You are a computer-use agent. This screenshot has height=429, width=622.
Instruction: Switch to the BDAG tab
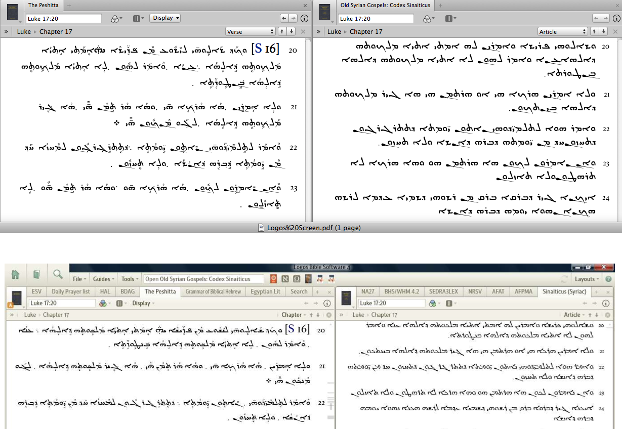click(128, 291)
